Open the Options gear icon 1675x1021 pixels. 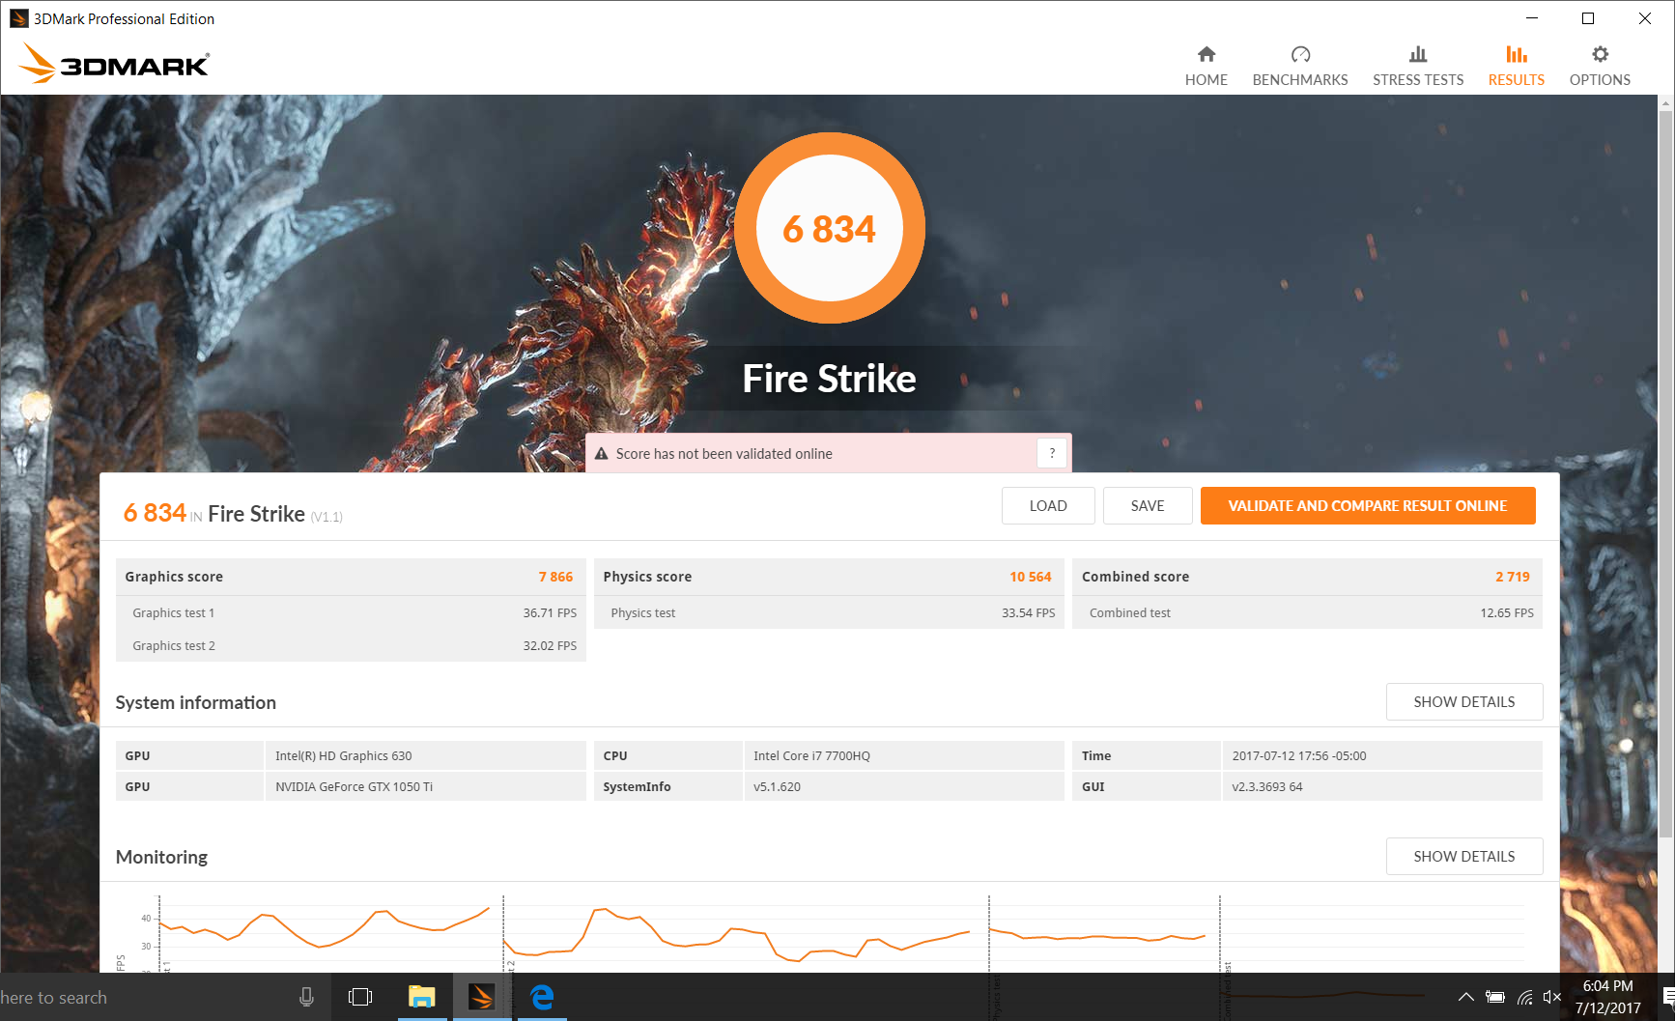tap(1601, 54)
